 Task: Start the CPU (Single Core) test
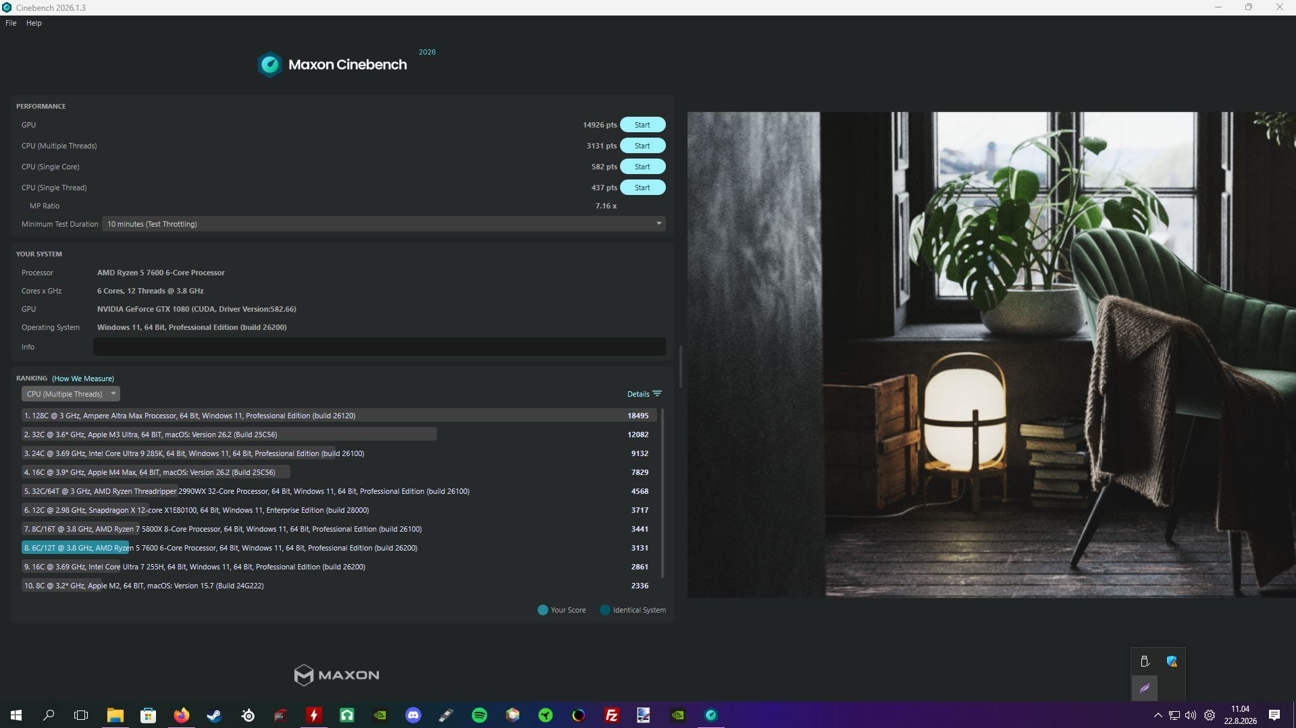pos(642,167)
